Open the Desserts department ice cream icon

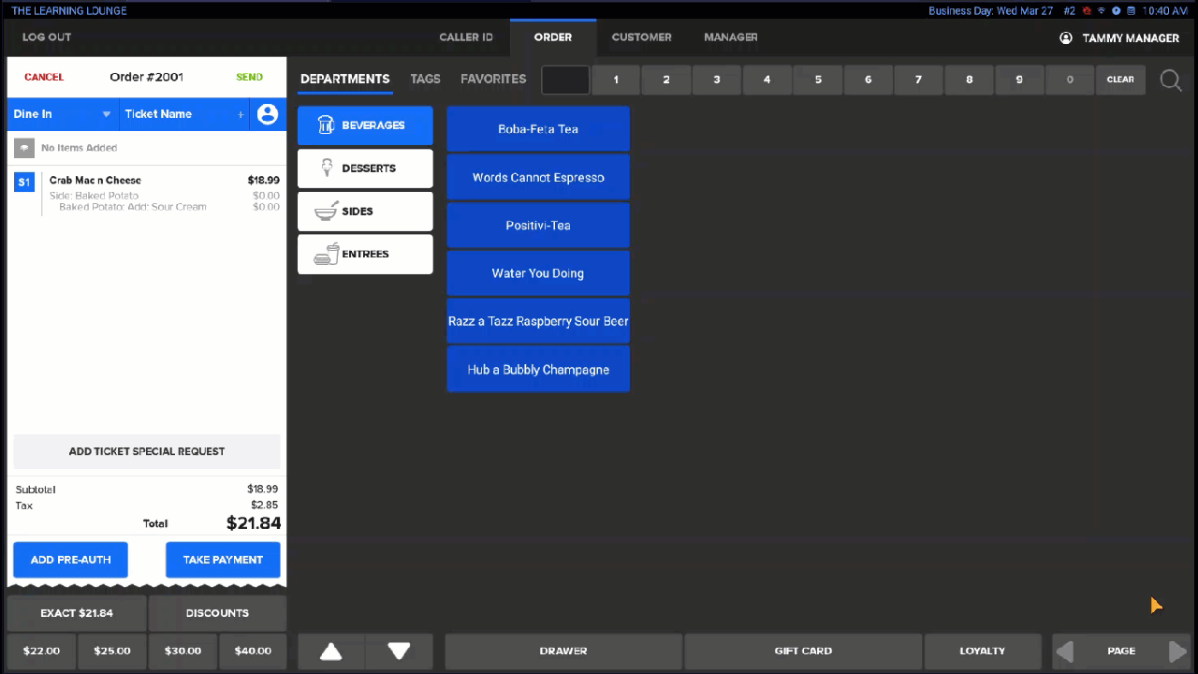tap(327, 168)
